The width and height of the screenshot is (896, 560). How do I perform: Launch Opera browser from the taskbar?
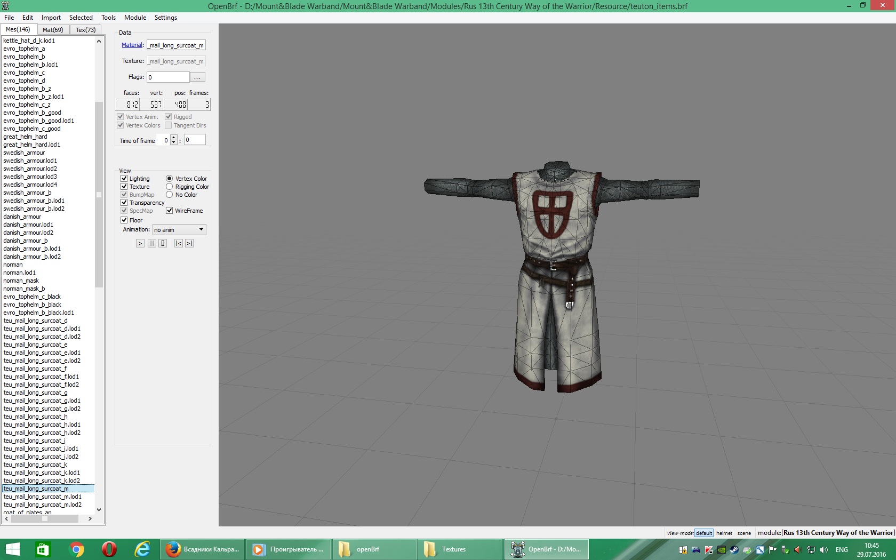click(x=109, y=549)
